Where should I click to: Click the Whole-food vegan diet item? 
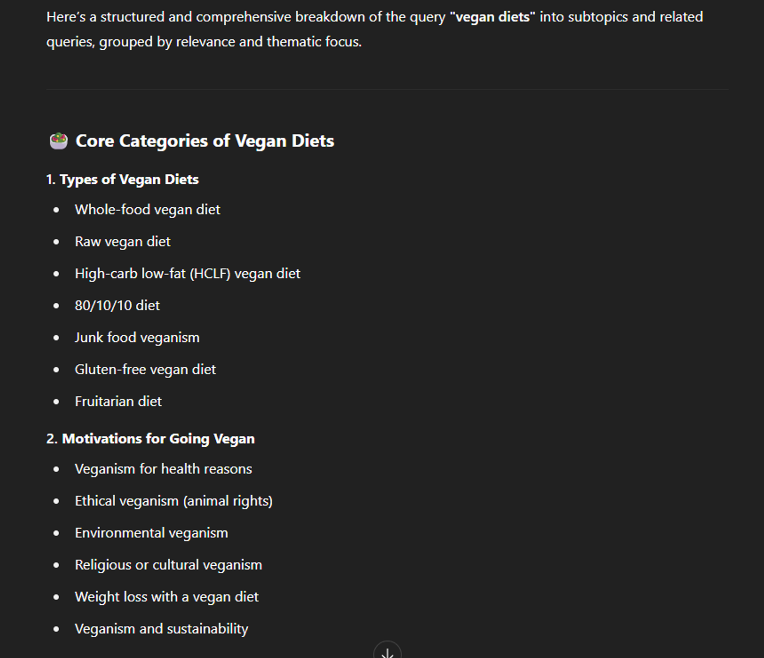click(x=147, y=210)
